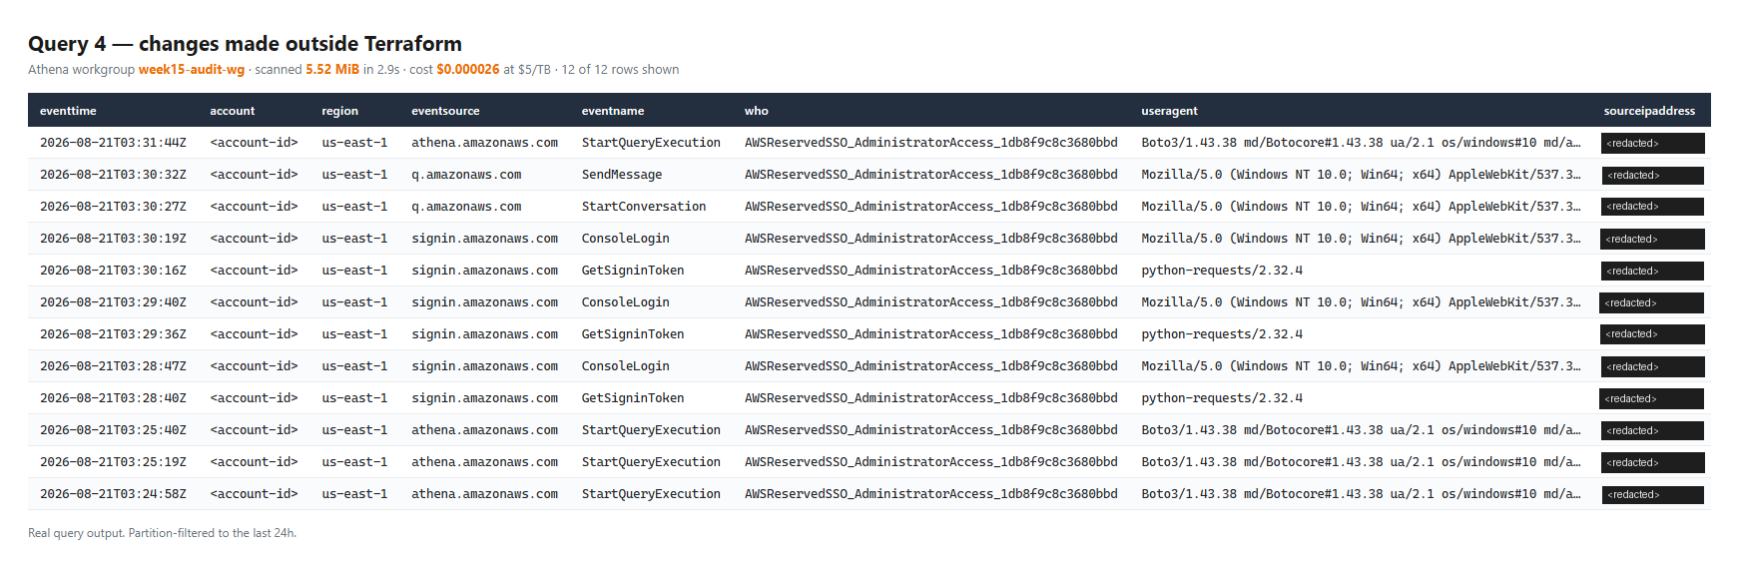Image resolution: width=1740 pixels, height=568 pixels.
Task: Click q.amazonaws.com source in the 03:30:27Z row
Action: coord(466,207)
